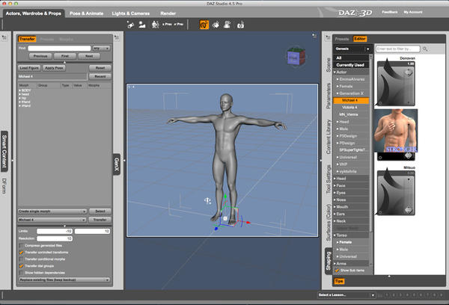Click the first toolbar icon left of figure icons

coord(130,25)
